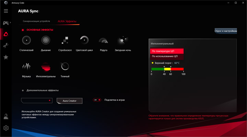Select the Дыхание breathing effect icon
This screenshot has height=137, width=247.
[x=46, y=40]
